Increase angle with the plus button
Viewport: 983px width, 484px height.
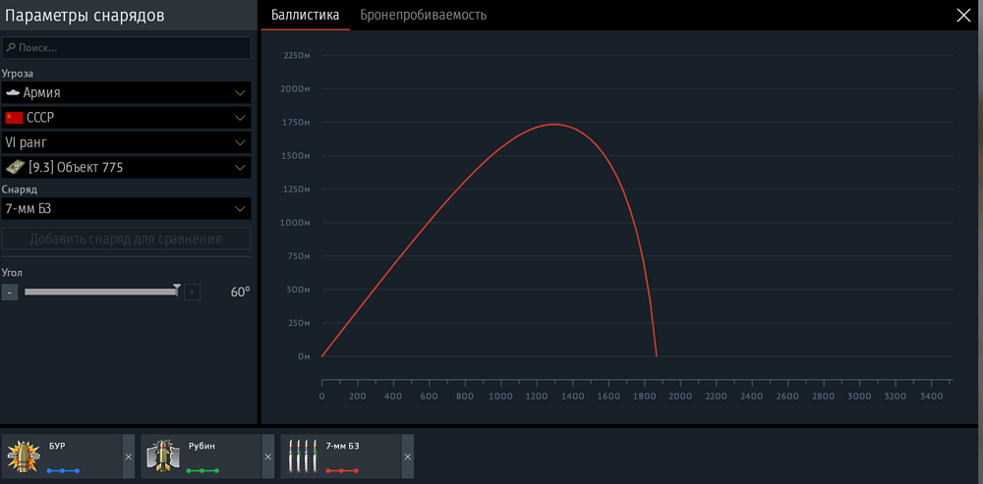tap(192, 293)
